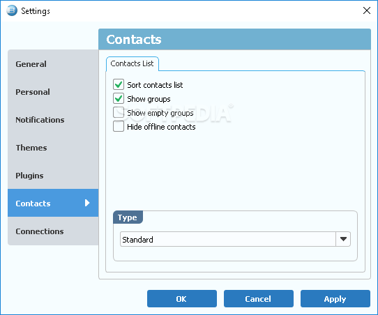This screenshot has width=378, height=315.
Task: Enable Show empty groups
Action: pos(119,112)
